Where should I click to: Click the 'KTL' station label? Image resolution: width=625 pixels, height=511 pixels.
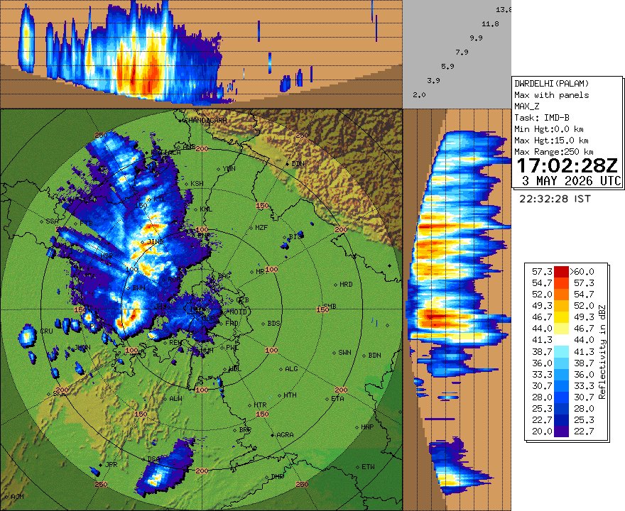[159, 199]
